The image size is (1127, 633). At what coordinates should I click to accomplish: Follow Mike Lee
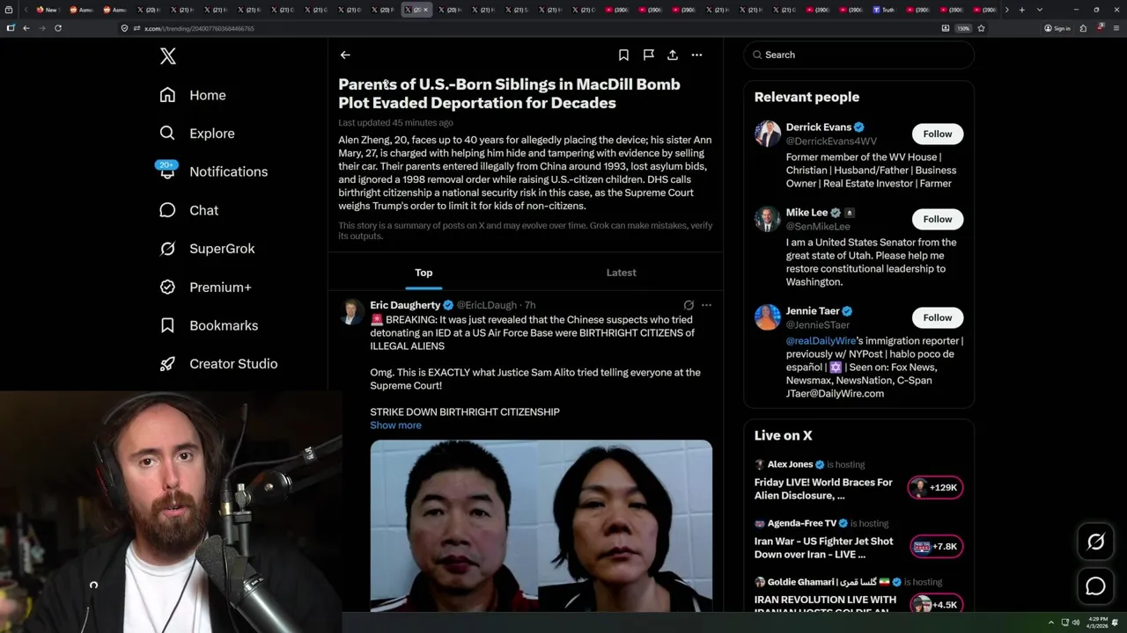pos(938,219)
